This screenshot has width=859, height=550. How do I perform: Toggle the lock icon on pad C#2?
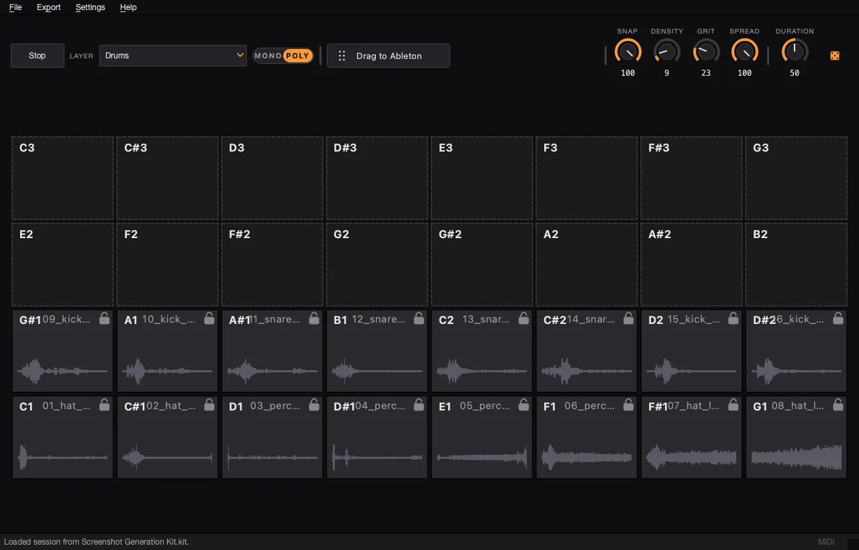pos(628,318)
